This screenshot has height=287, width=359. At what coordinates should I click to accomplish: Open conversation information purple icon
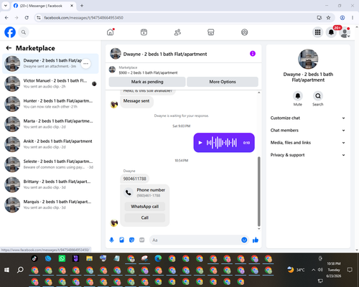253,54
